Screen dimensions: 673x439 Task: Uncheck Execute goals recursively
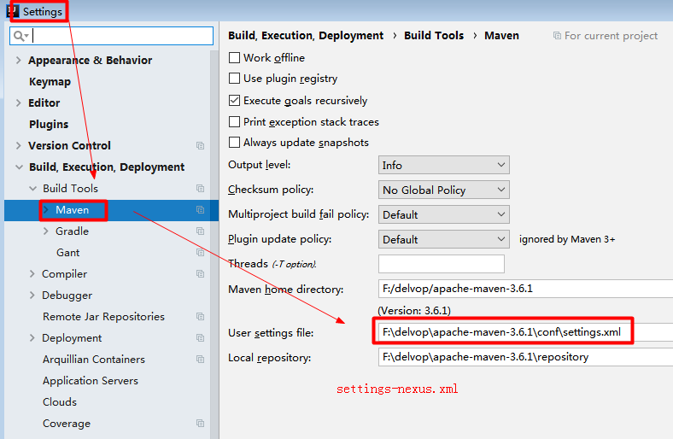[x=235, y=101]
